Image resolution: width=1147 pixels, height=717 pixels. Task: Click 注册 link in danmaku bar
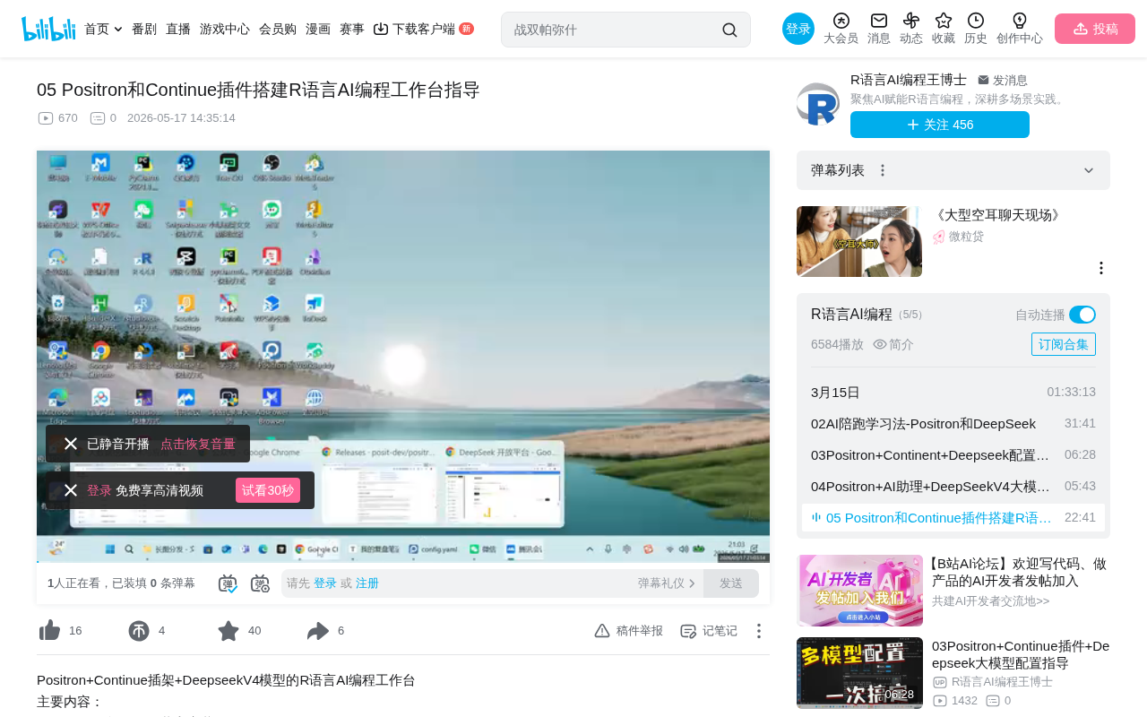(x=367, y=583)
